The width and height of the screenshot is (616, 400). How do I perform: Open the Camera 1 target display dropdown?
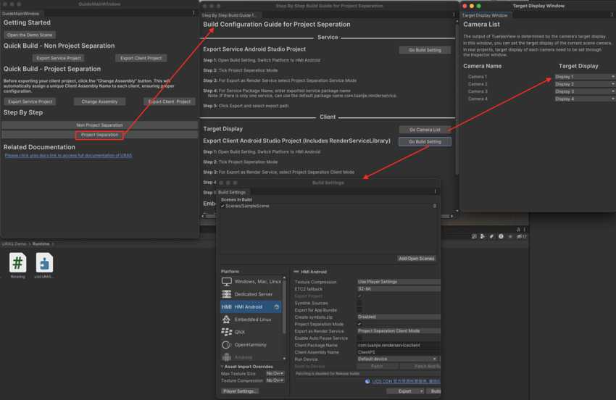tap(585, 77)
